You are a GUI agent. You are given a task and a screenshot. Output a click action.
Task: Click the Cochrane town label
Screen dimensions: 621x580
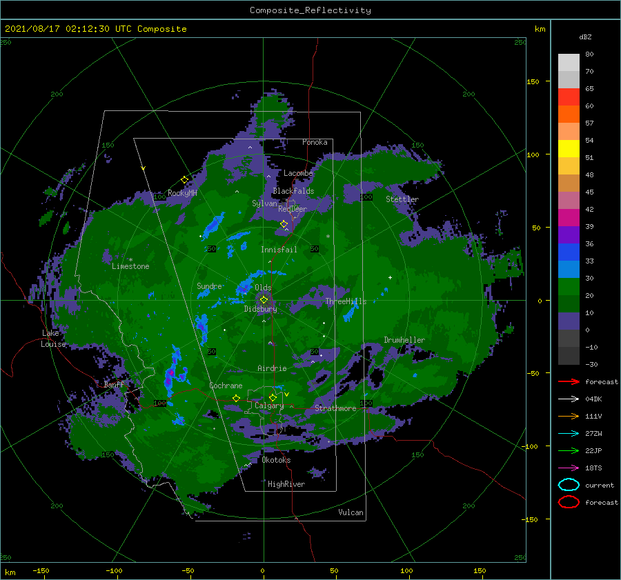[x=226, y=386]
